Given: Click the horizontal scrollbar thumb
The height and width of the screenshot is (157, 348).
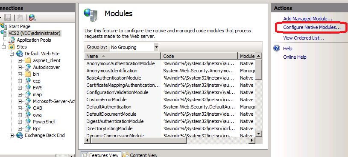Looking at the screenshot, I should coord(139,140).
